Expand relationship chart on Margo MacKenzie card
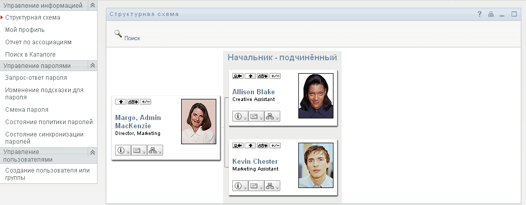Viewport: 526px width, 205px height. point(133,102)
